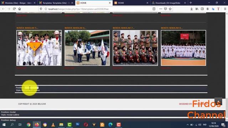The image size is (228, 128).
Task: Reload the current page
Action: tap(14, 9)
